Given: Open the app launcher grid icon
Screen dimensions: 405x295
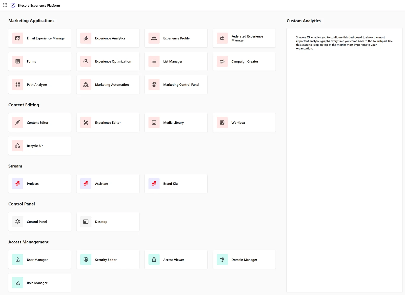Looking at the screenshot, I should coord(5,5).
